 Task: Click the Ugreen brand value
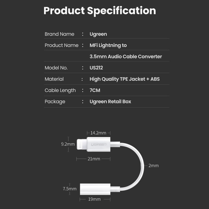click(x=98, y=34)
